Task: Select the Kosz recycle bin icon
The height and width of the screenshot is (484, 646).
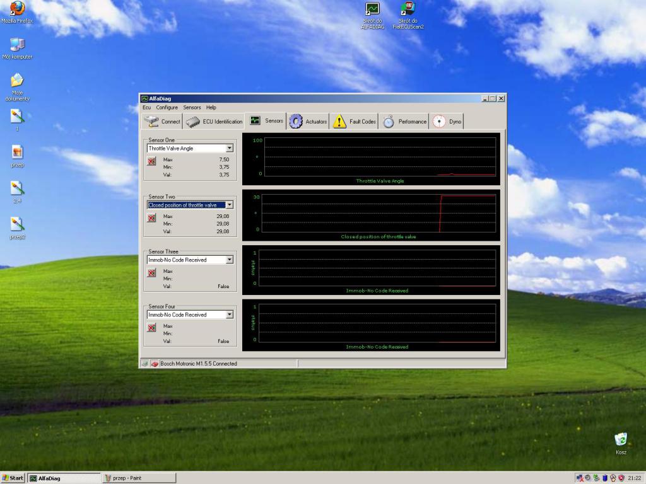Action: pyautogui.click(x=621, y=444)
